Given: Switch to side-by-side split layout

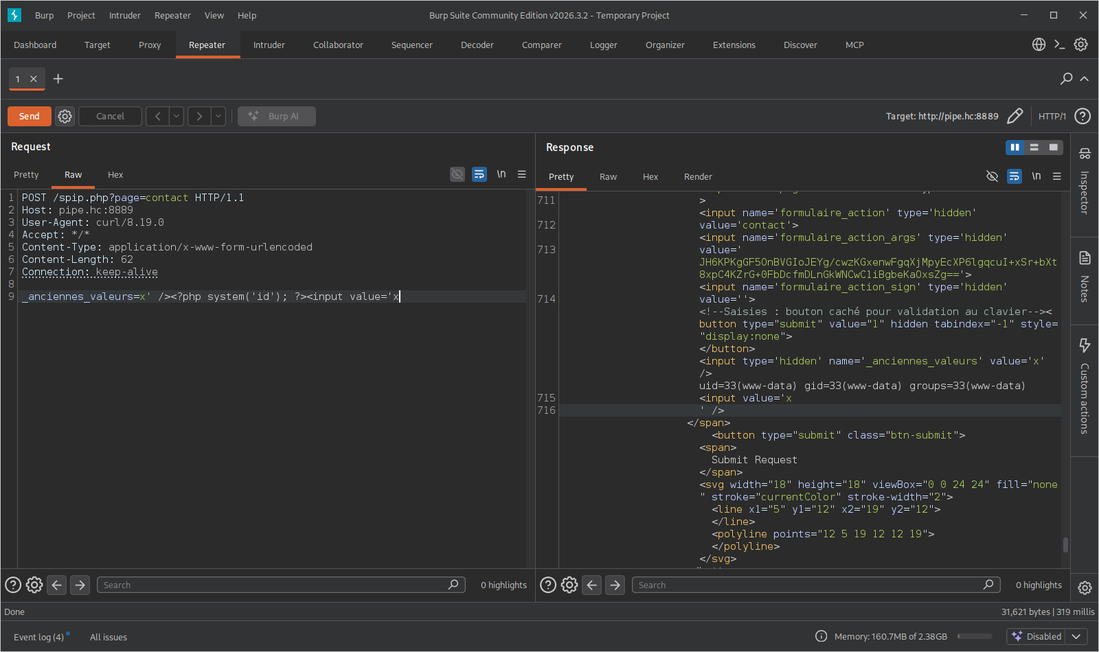Looking at the screenshot, I should (1015, 148).
